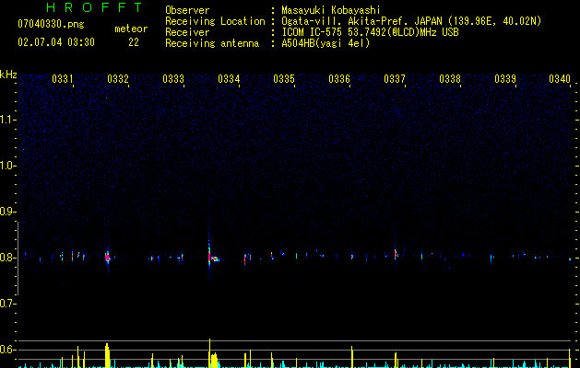This screenshot has width=580, height=368.
Task: Click the 'meteor' count label
Action: (x=131, y=29)
